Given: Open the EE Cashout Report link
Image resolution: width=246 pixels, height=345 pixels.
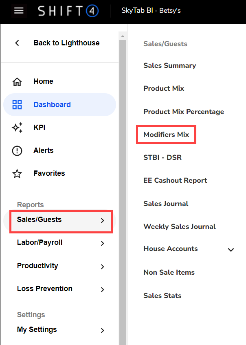Looking at the screenshot, I should point(175,180).
